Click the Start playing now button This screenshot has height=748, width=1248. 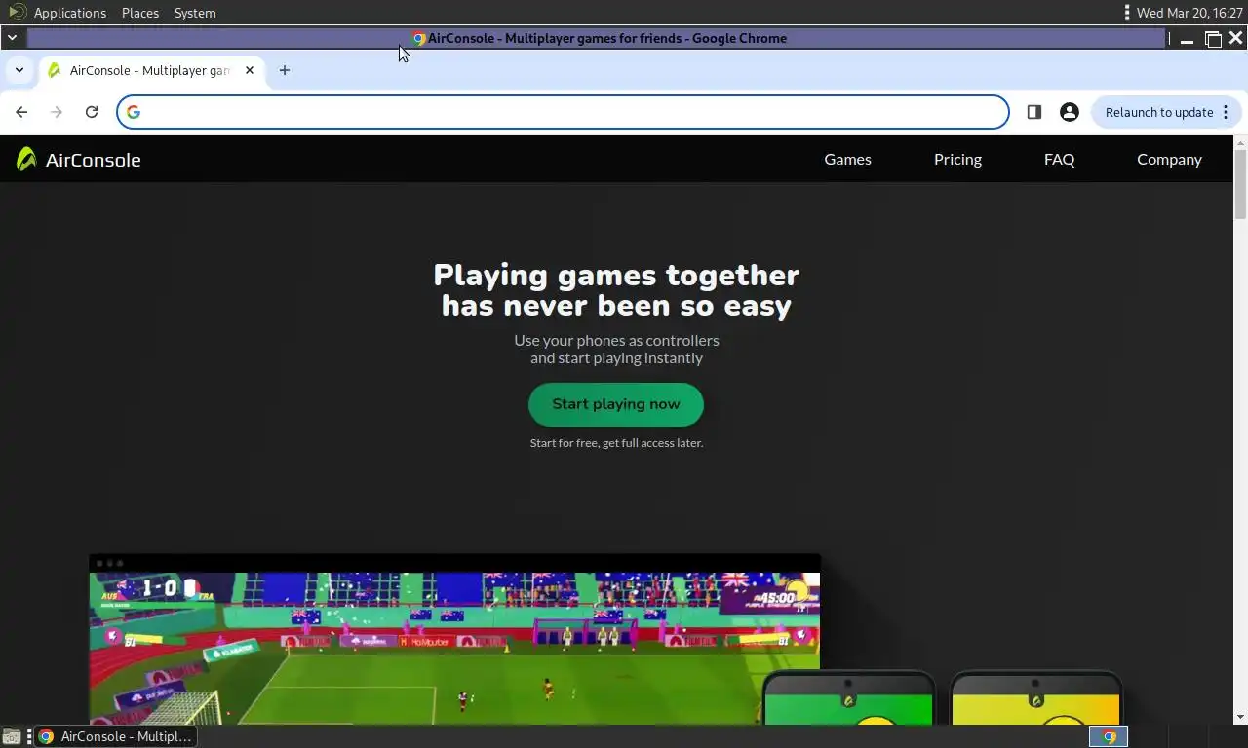point(616,404)
